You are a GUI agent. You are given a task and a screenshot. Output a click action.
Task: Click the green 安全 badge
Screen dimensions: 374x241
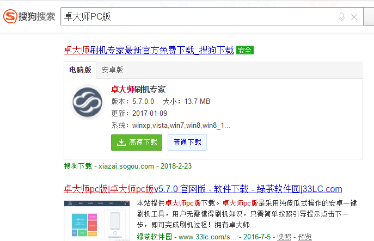(x=244, y=50)
